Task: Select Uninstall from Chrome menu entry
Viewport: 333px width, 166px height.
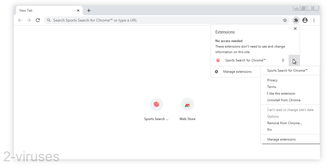Action: click(284, 100)
